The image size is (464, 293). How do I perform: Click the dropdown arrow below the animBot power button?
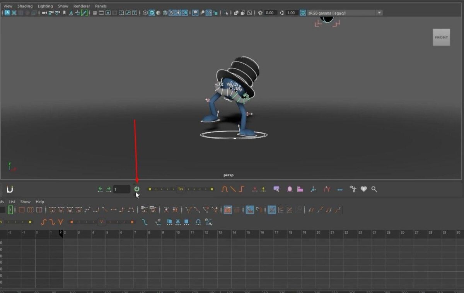coord(136,195)
